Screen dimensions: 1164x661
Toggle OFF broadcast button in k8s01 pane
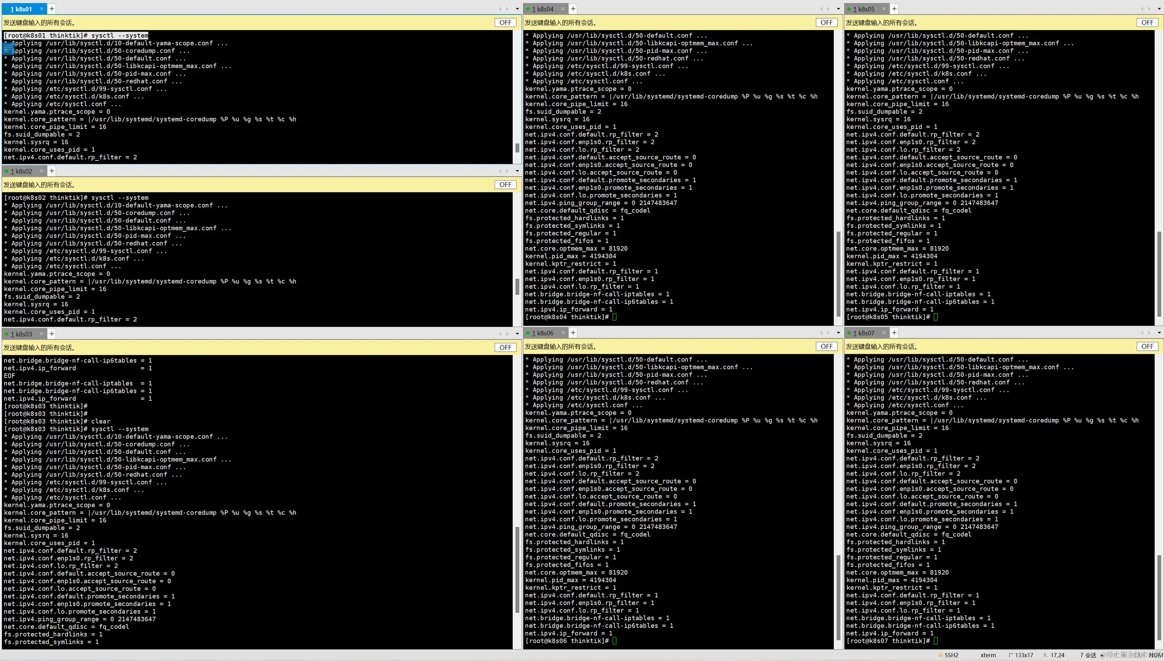pyautogui.click(x=505, y=22)
